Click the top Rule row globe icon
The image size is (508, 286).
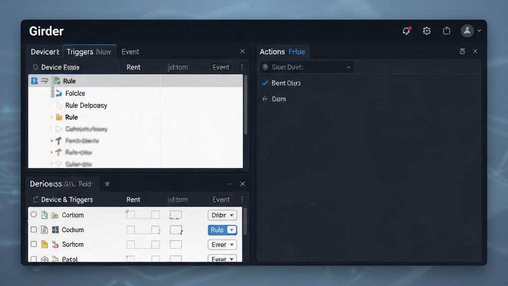57,81
